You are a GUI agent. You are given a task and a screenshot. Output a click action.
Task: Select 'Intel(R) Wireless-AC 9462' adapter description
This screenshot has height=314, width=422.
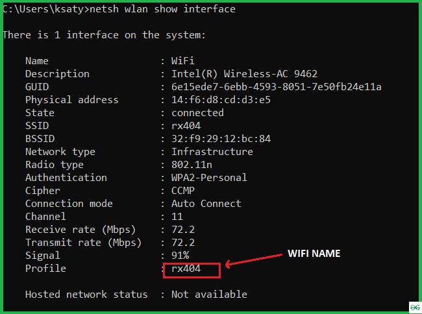(x=244, y=74)
